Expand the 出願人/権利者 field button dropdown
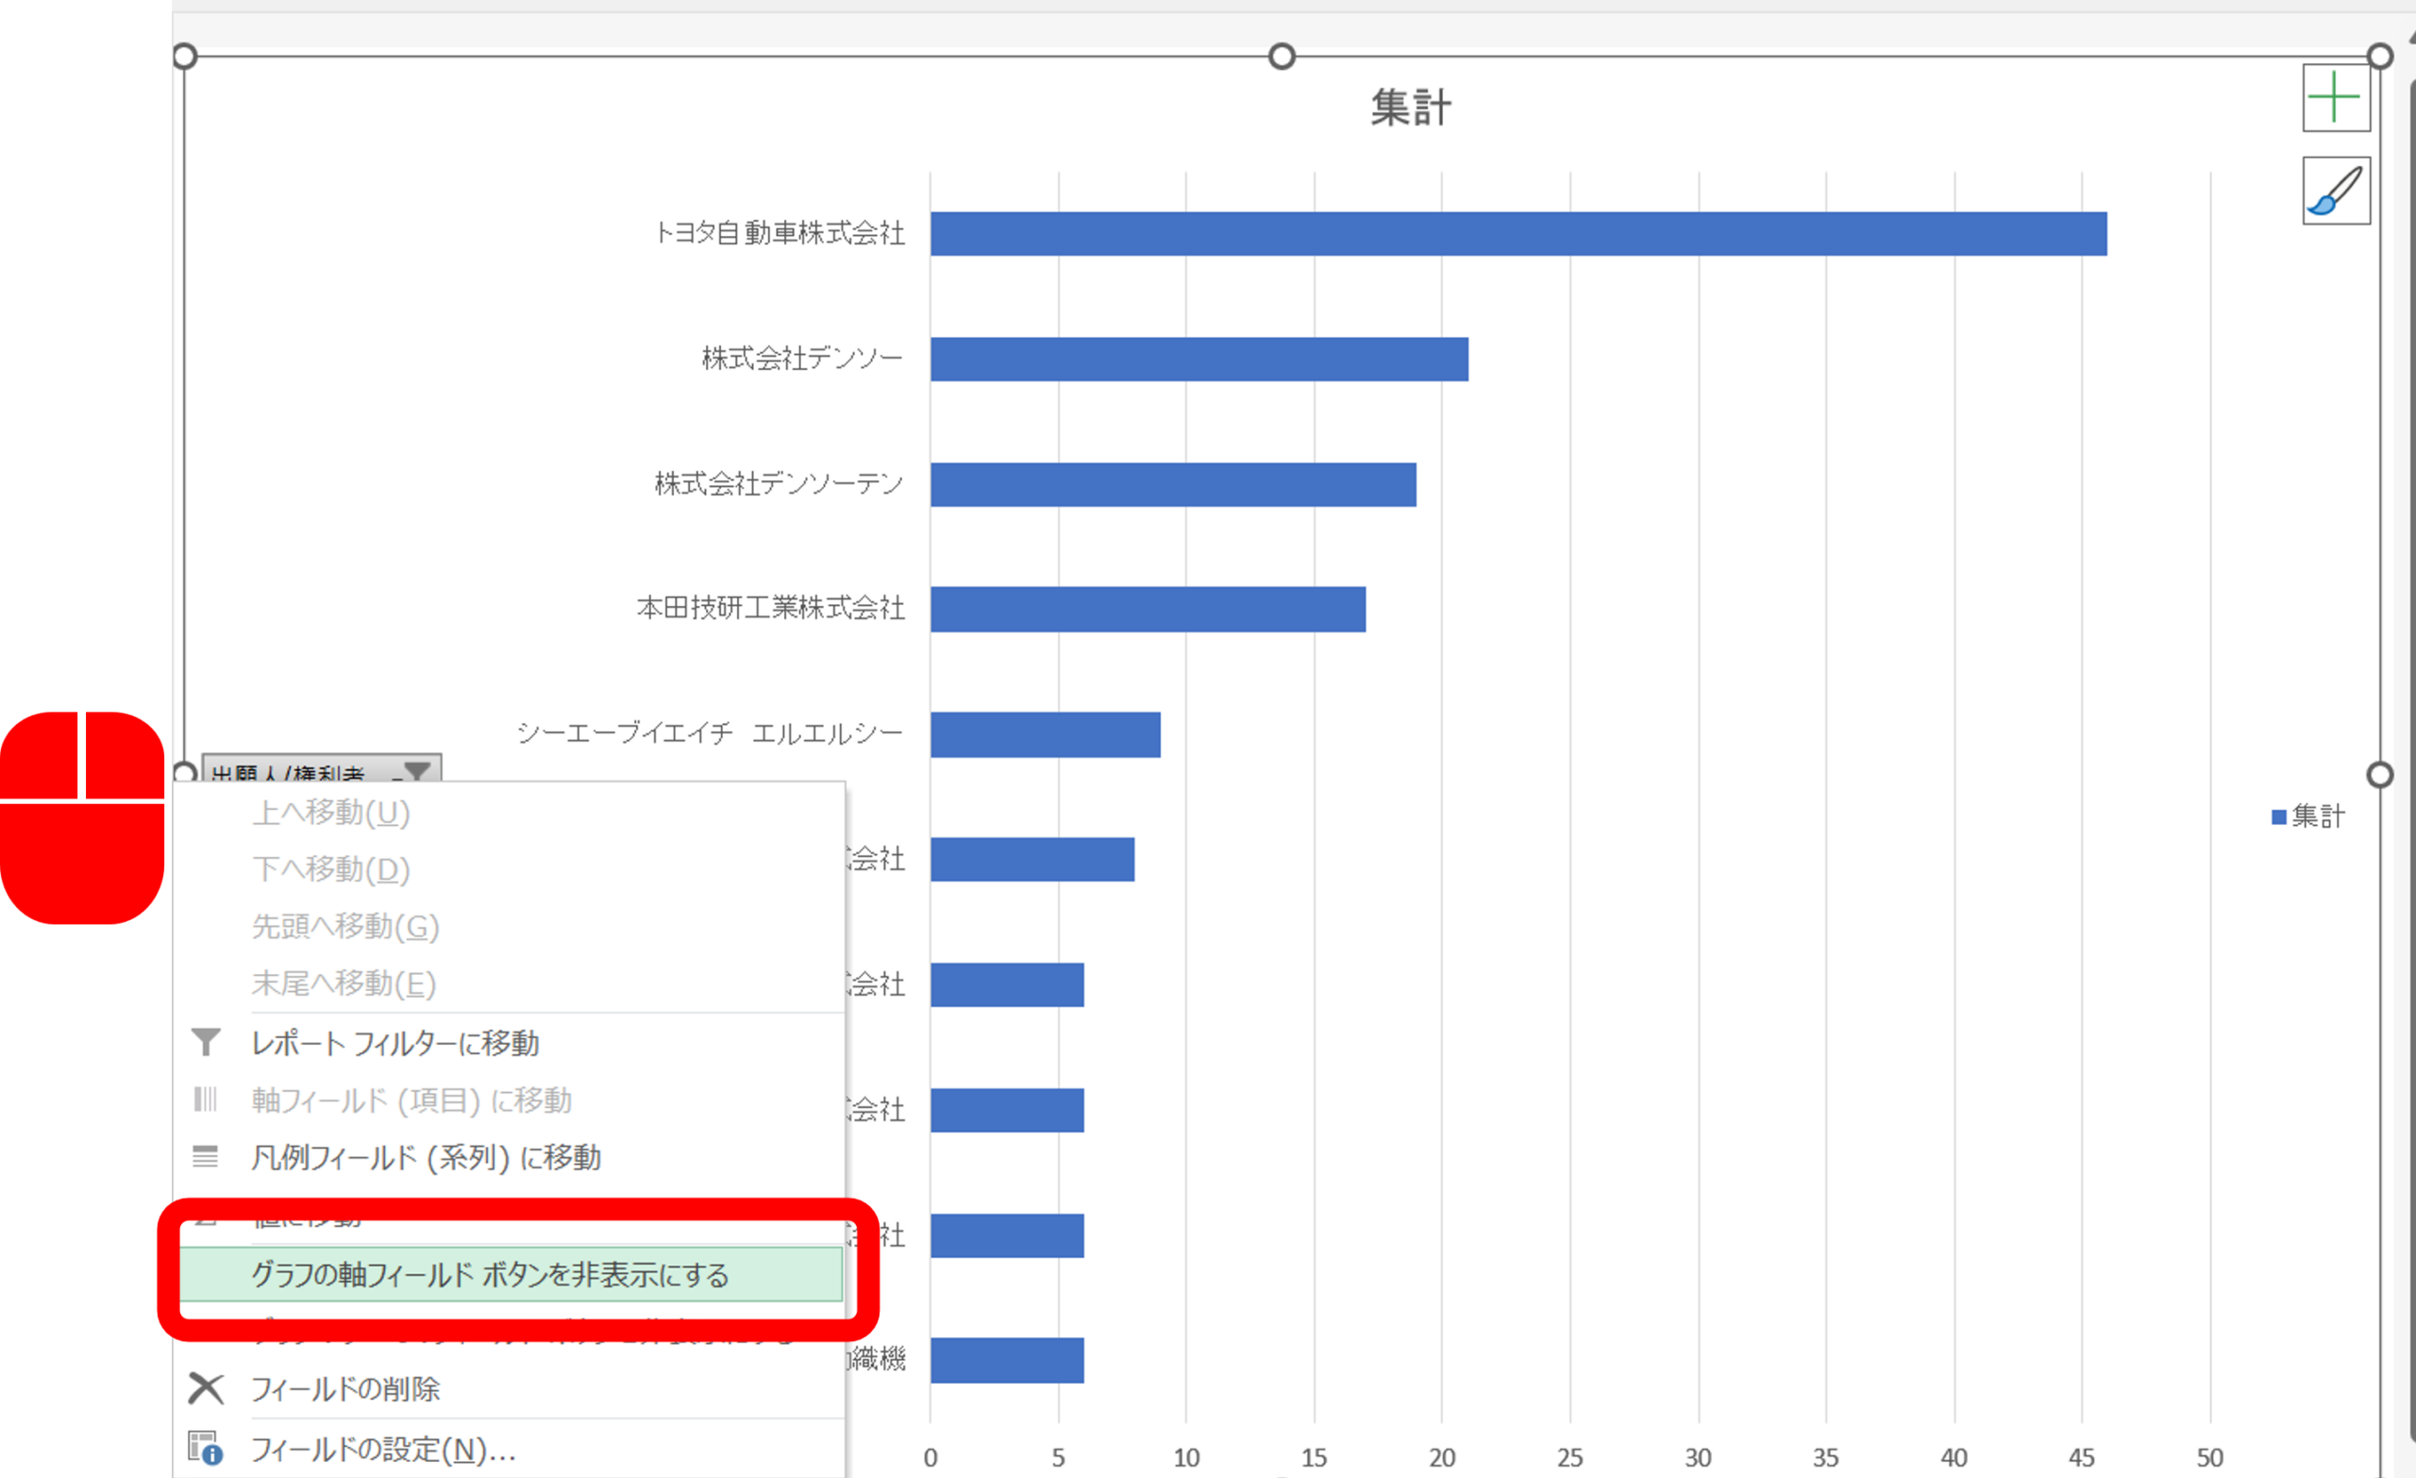2416x1478 pixels. (x=417, y=772)
